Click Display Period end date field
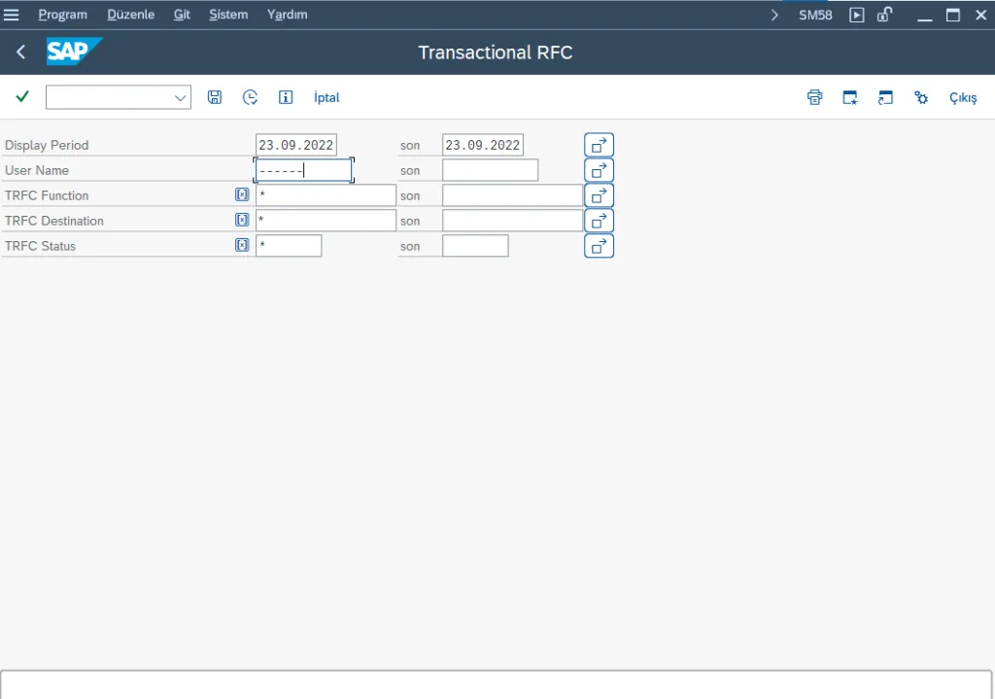The width and height of the screenshot is (995, 699). pos(482,145)
